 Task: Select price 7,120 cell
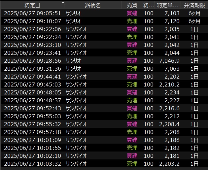click(x=172, y=21)
